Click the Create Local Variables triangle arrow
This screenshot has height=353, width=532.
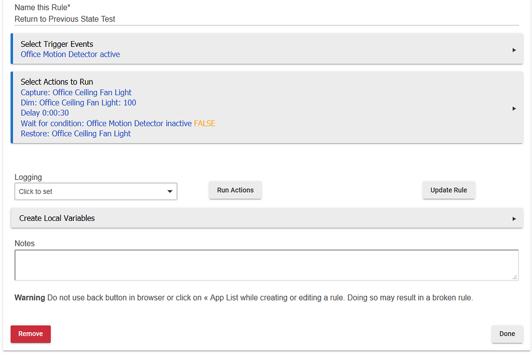(514, 219)
